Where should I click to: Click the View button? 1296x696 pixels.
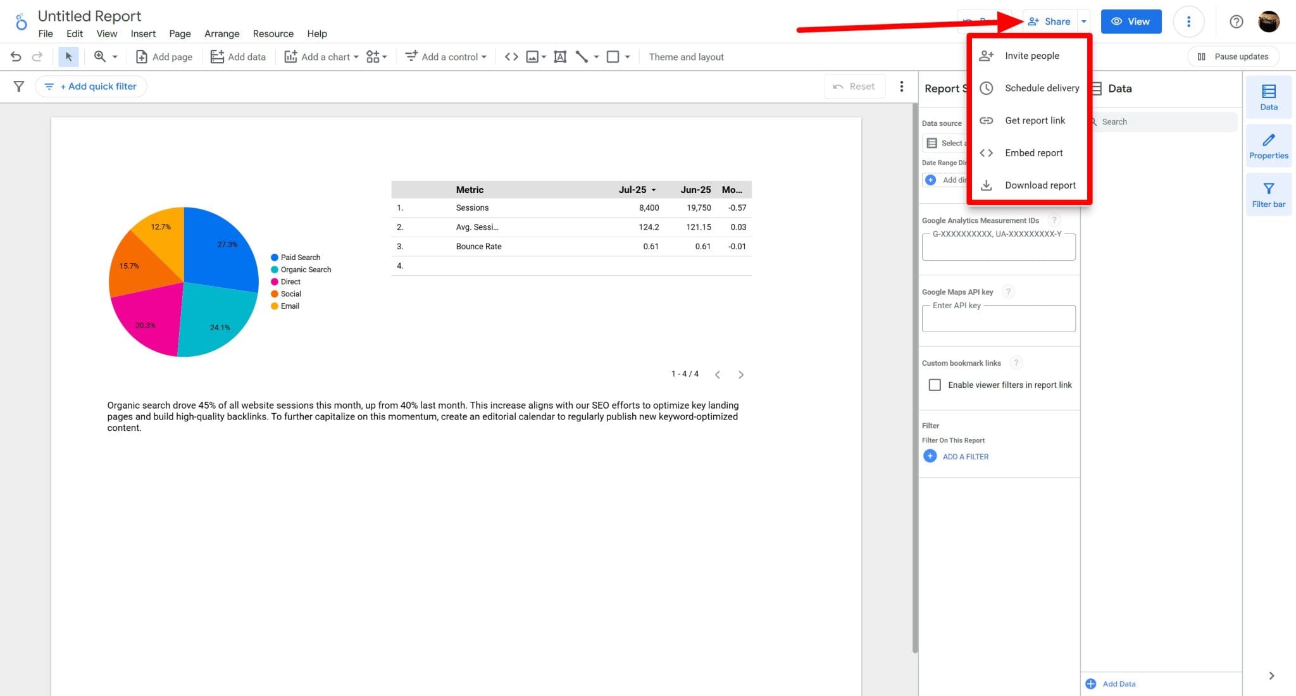[x=1131, y=21]
